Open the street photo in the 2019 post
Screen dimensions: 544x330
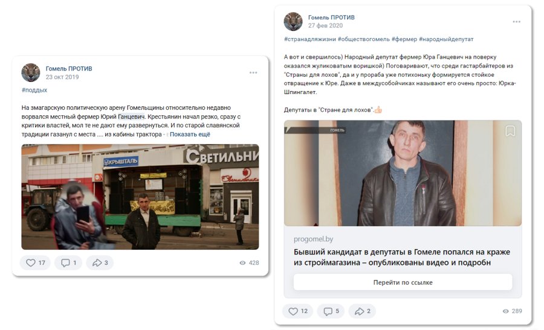pos(140,197)
